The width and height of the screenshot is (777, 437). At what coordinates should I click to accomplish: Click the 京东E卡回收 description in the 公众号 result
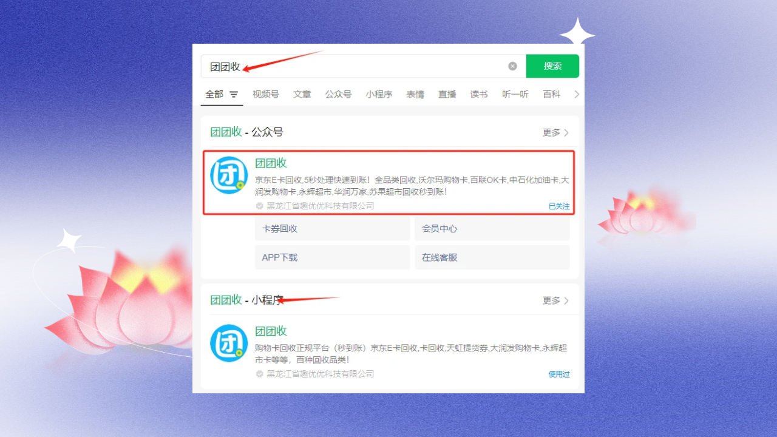pyautogui.click(x=412, y=186)
